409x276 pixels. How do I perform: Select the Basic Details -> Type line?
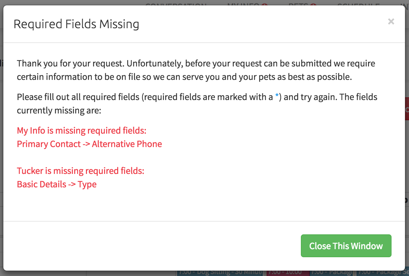57,184
